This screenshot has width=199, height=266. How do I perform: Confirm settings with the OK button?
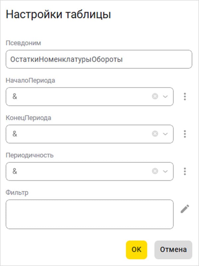click(136, 250)
